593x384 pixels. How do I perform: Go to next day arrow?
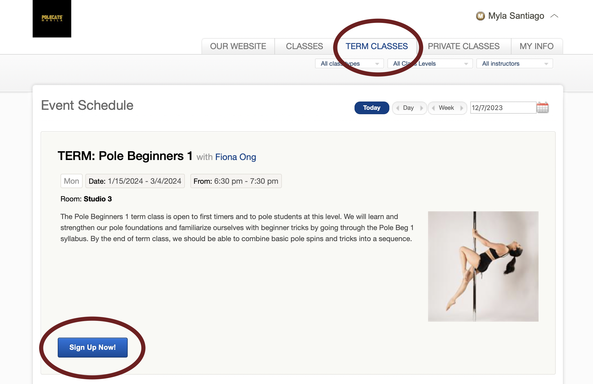pos(421,108)
